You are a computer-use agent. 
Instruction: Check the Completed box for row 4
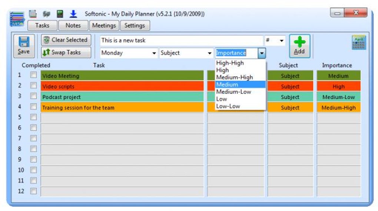tap(33, 107)
